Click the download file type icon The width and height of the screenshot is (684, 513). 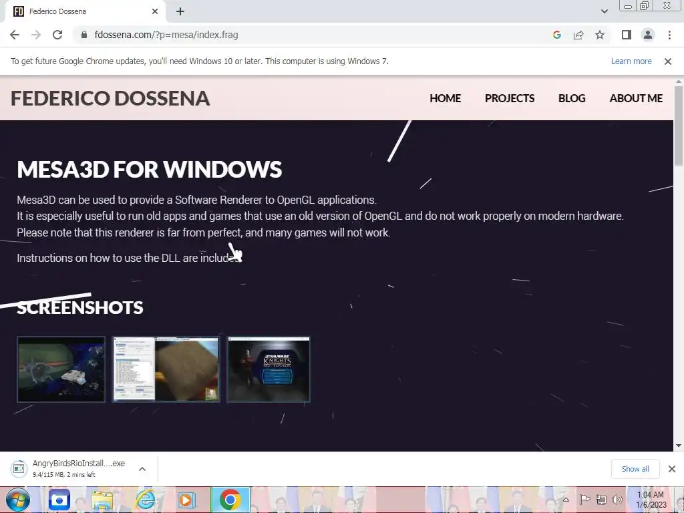19,468
